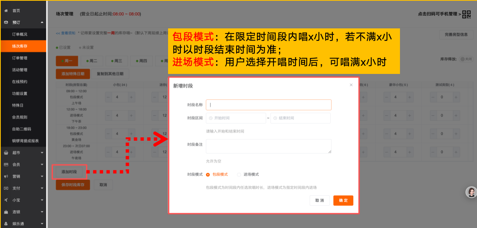This screenshot has height=228, width=477.
Task: Click the 取消 button in dialog
Action: click(x=319, y=200)
